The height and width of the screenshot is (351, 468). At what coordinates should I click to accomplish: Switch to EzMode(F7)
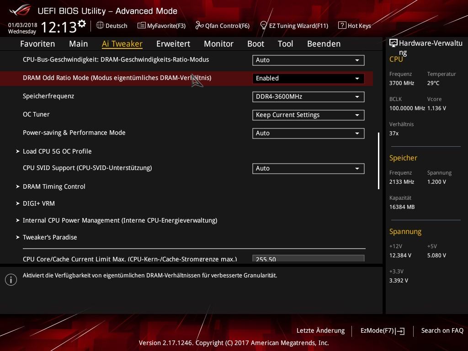click(383, 331)
